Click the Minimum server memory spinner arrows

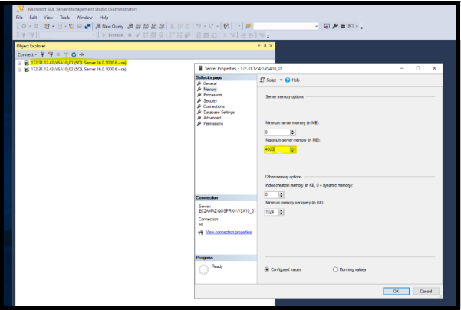point(292,132)
